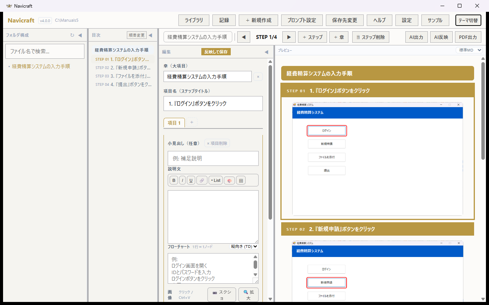Screen dimensions: 489x305
Task: Clear the chapter name with the x button
Action: [x=258, y=77]
